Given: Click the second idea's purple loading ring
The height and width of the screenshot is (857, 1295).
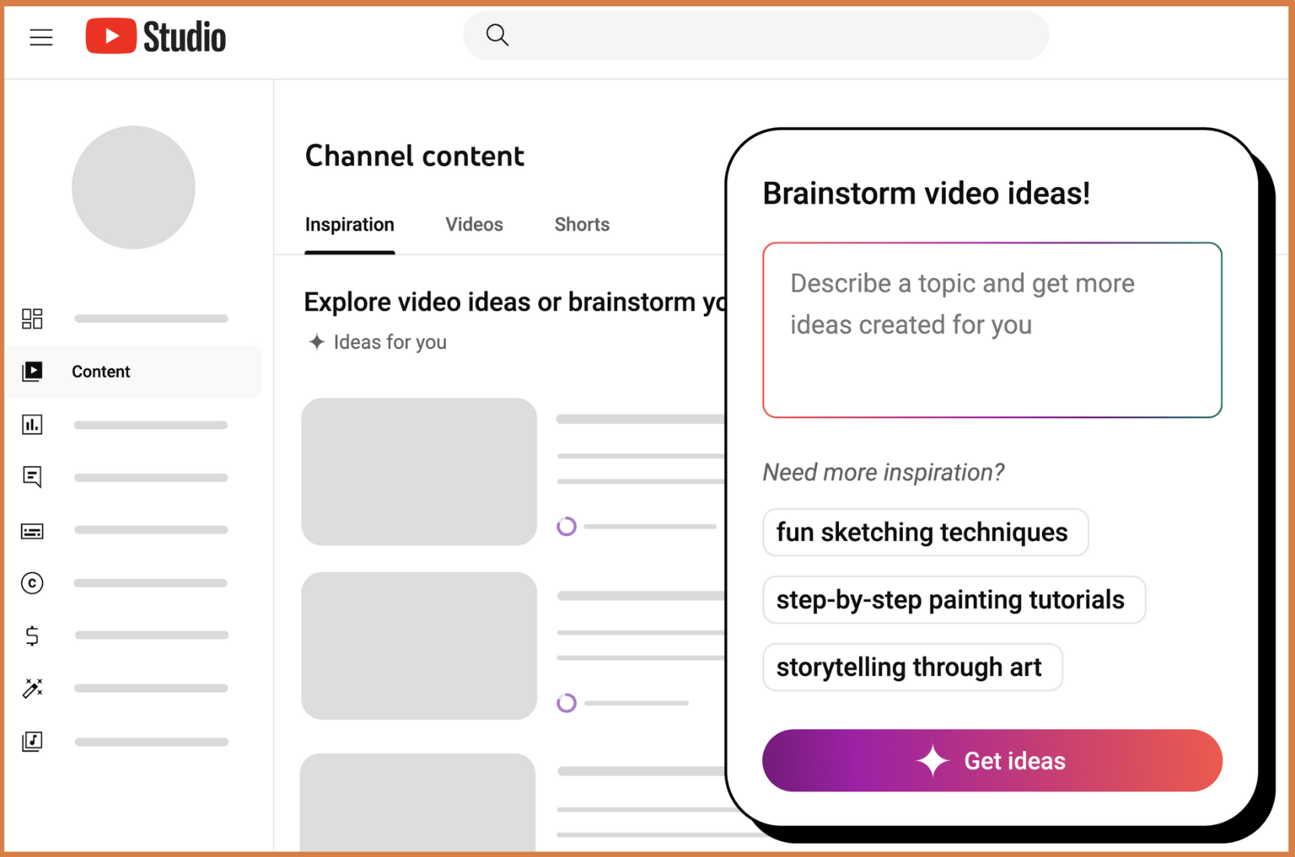Looking at the screenshot, I should [566, 702].
